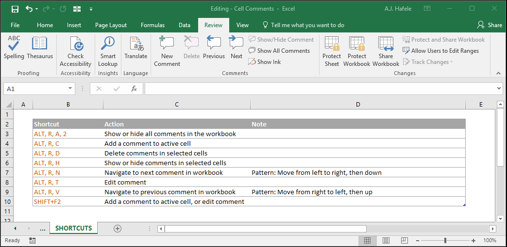
Task: Switch to the Insert tab
Action: 74,25
